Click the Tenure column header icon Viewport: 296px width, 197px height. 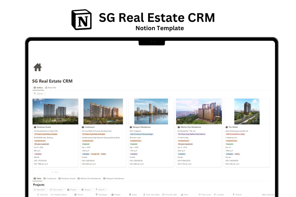75,195
